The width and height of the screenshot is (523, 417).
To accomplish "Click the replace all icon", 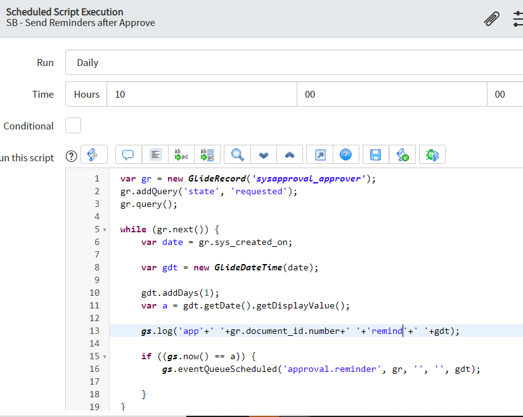I will [207, 155].
